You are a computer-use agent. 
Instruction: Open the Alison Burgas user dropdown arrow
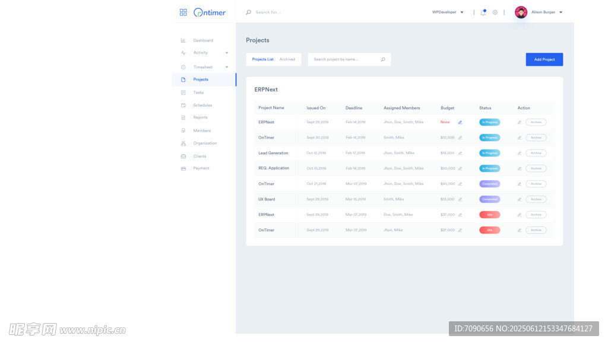click(x=560, y=12)
